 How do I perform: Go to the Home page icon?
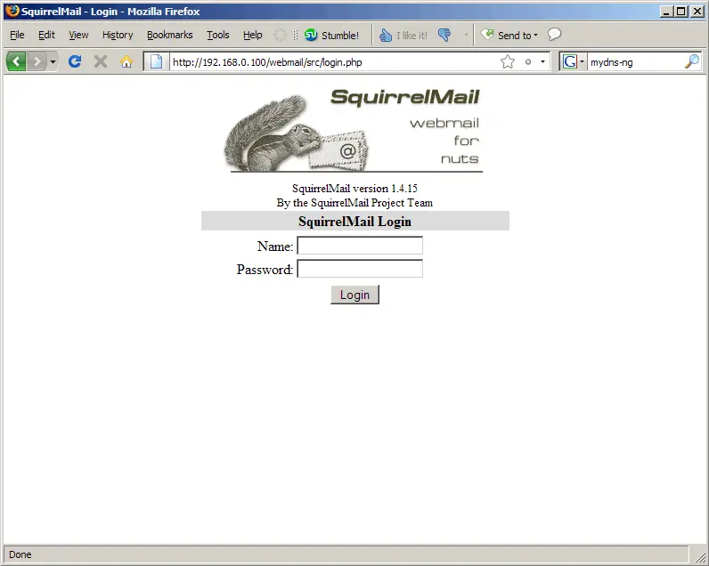click(x=126, y=61)
